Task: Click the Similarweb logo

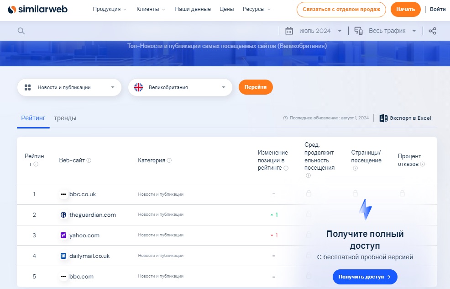Action: [37, 10]
